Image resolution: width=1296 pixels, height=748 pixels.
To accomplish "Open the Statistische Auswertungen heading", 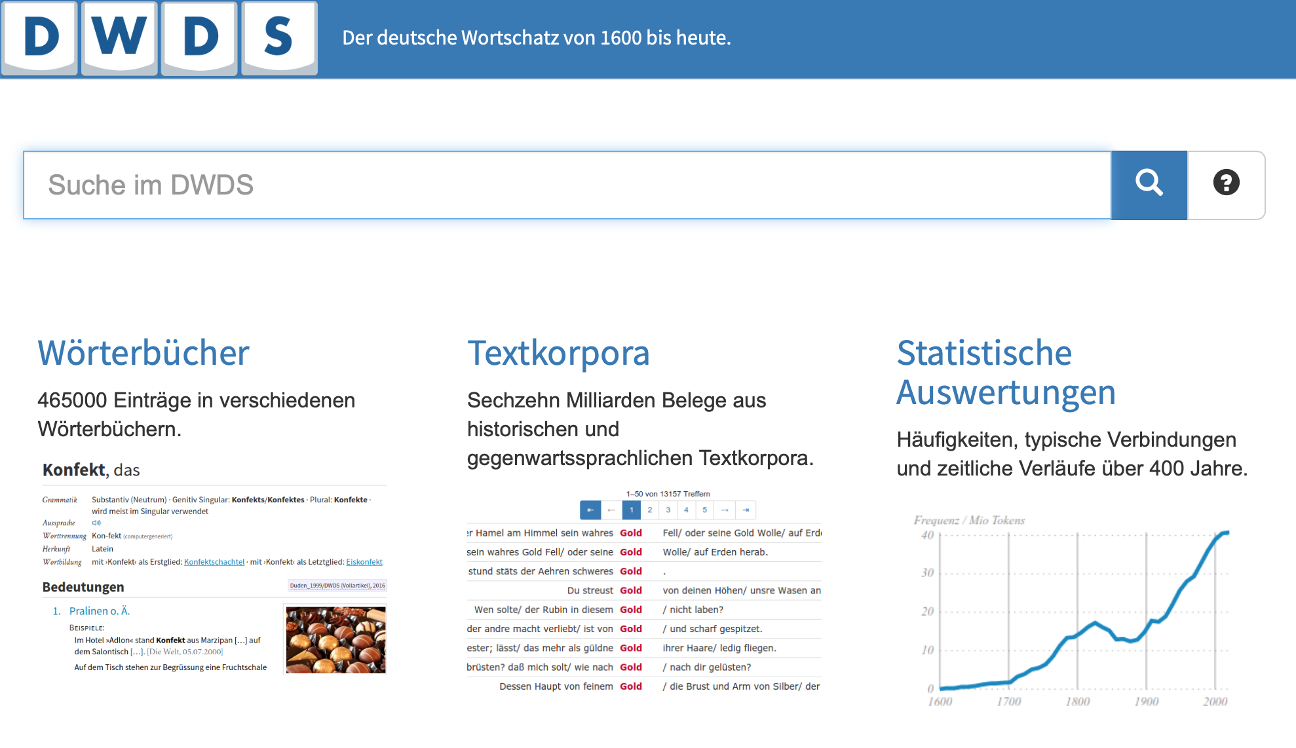I will [1006, 373].
